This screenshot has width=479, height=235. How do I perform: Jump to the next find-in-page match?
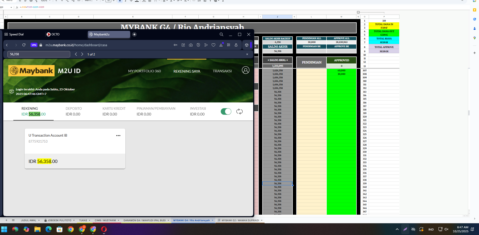tap(82, 54)
